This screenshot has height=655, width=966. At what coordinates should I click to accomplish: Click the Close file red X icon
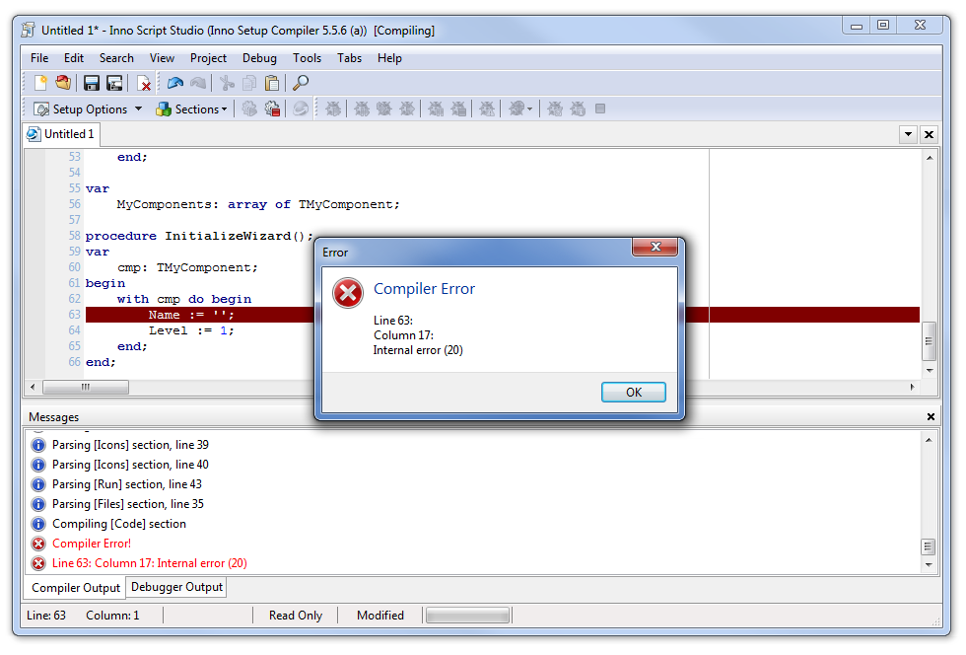click(144, 84)
